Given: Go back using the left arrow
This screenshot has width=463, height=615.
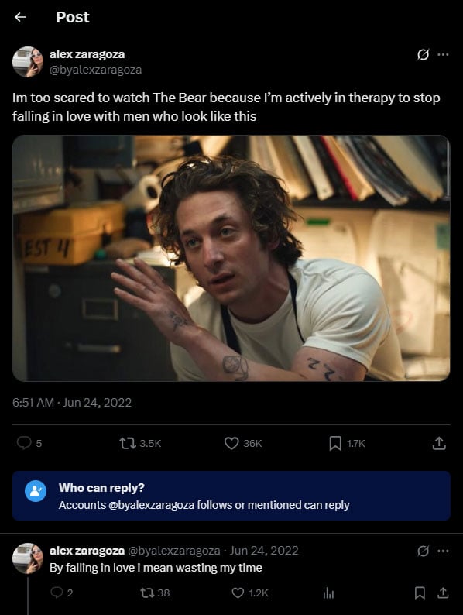Looking at the screenshot, I should point(20,17).
